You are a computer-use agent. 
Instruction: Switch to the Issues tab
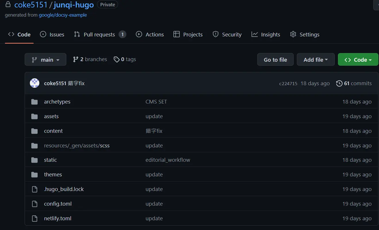click(52, 34)
